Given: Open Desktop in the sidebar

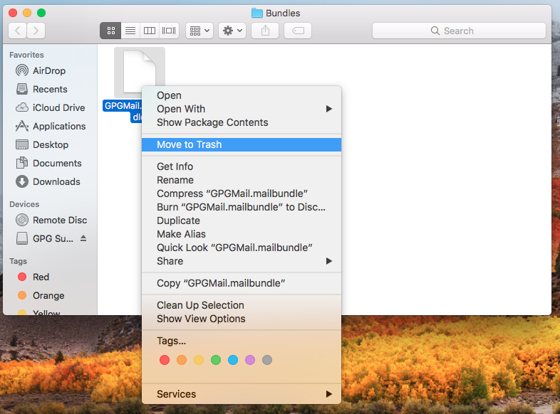Looking at the screenshot, I should pos(51,145).
